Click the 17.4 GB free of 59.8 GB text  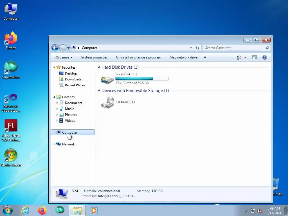[132, 83]
